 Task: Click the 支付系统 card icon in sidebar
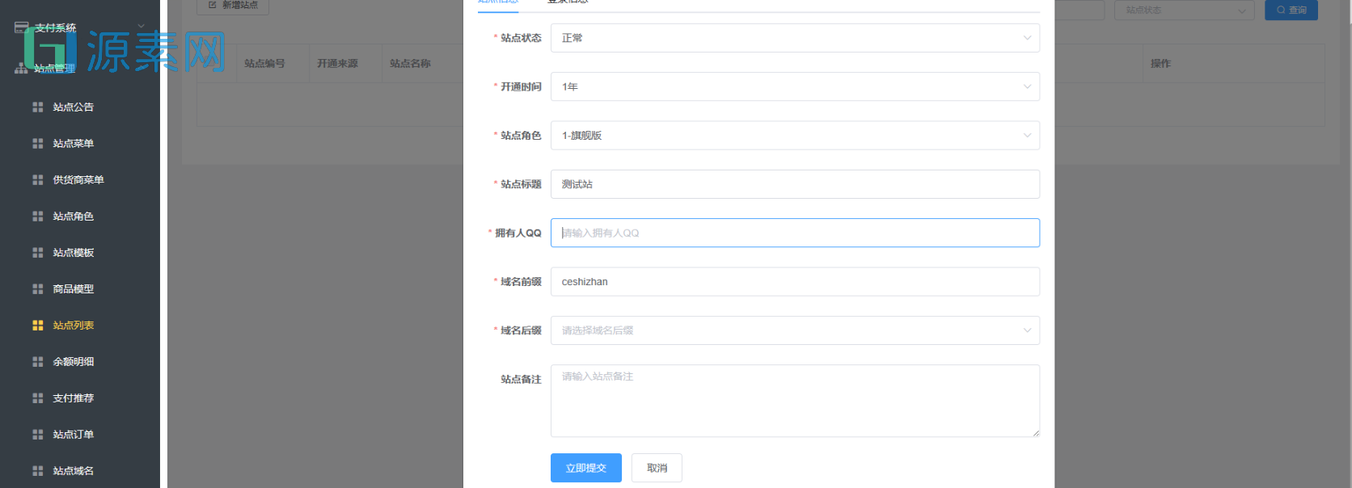pos(22,27)
